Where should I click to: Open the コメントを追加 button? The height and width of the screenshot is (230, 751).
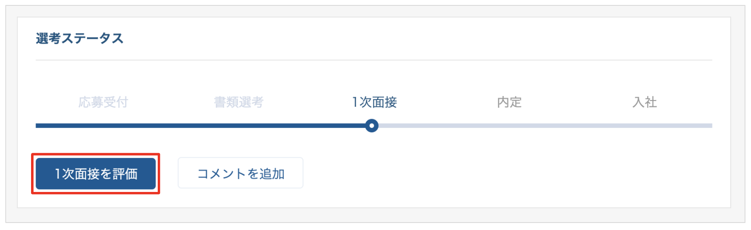tap(241, 173)
